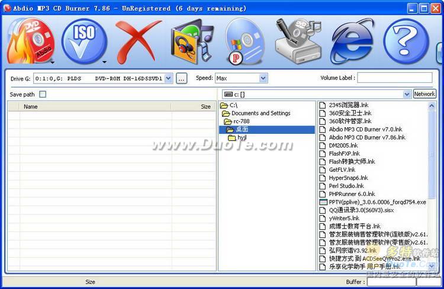Click the ellipsis button next to the drive
The height and width of the screenshot is (289, 444).
182,78
